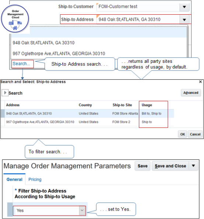Close the Search and Select dialog
This screenshot has height=219, width=204.
(x=200, y=82)
